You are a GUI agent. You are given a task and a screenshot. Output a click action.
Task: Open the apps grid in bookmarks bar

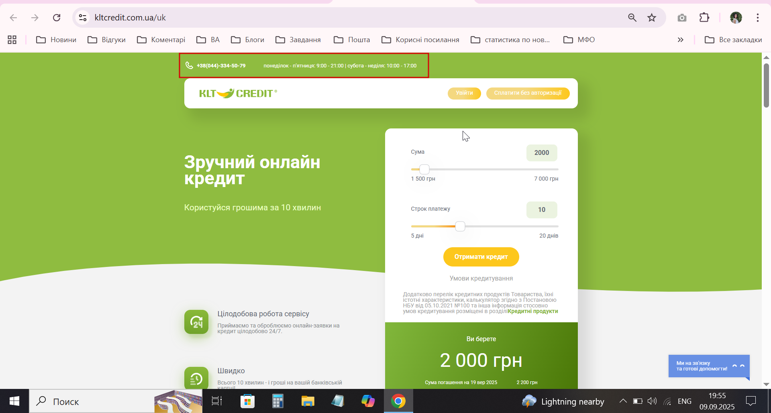[12, 40]
